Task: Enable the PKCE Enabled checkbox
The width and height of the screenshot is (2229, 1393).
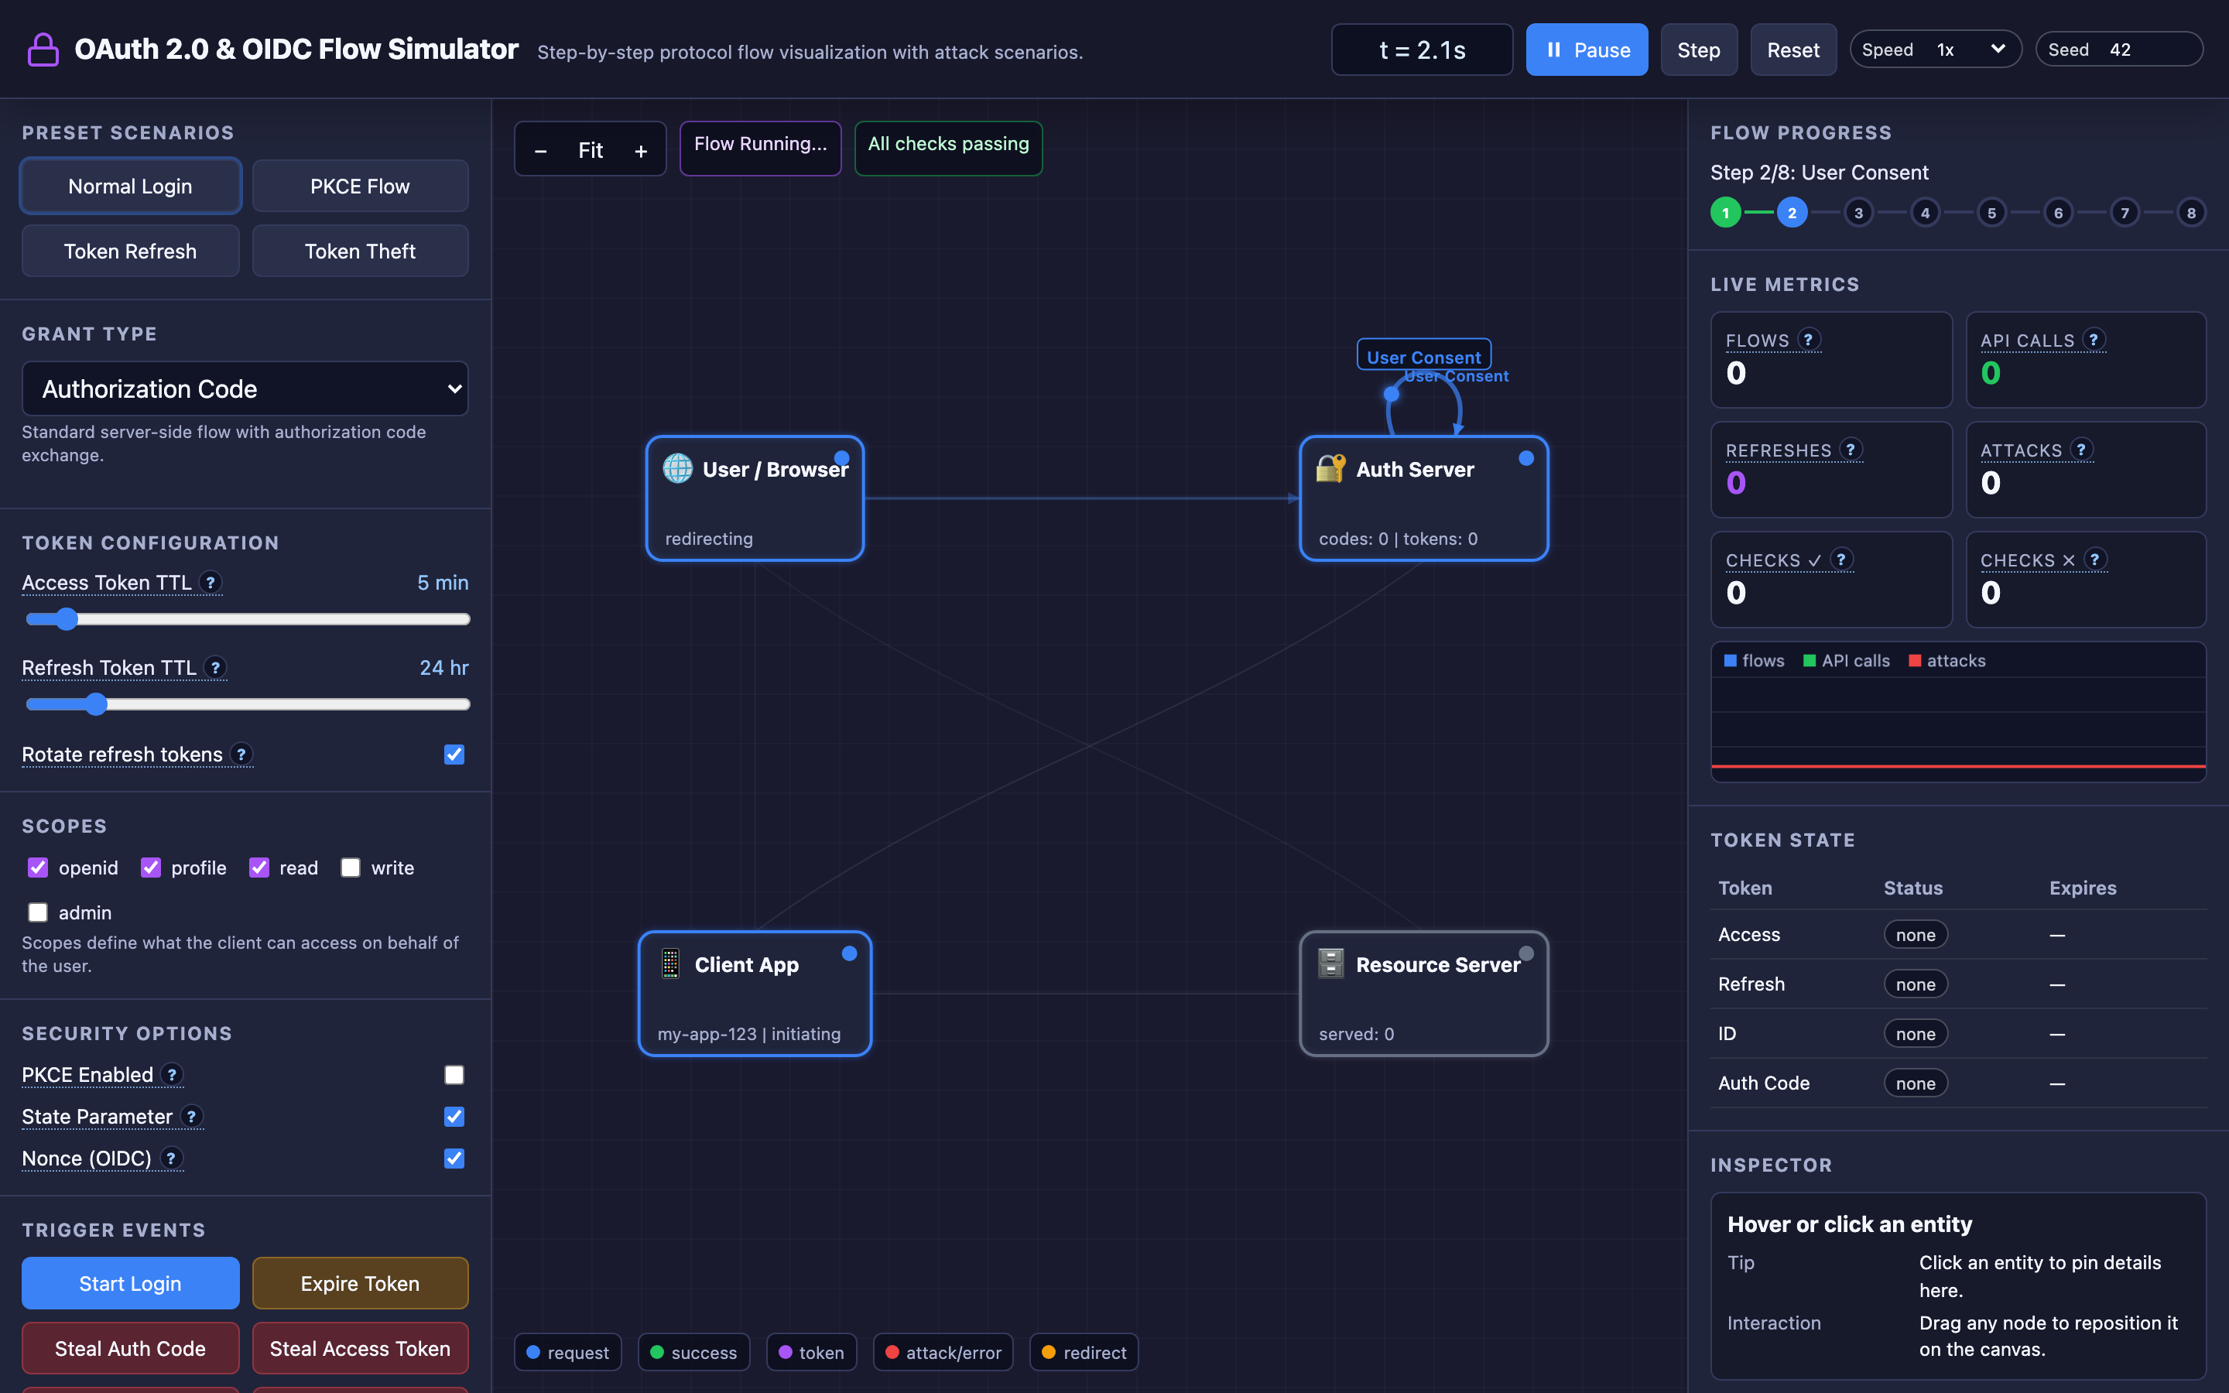Action: tap(454, 1074)
